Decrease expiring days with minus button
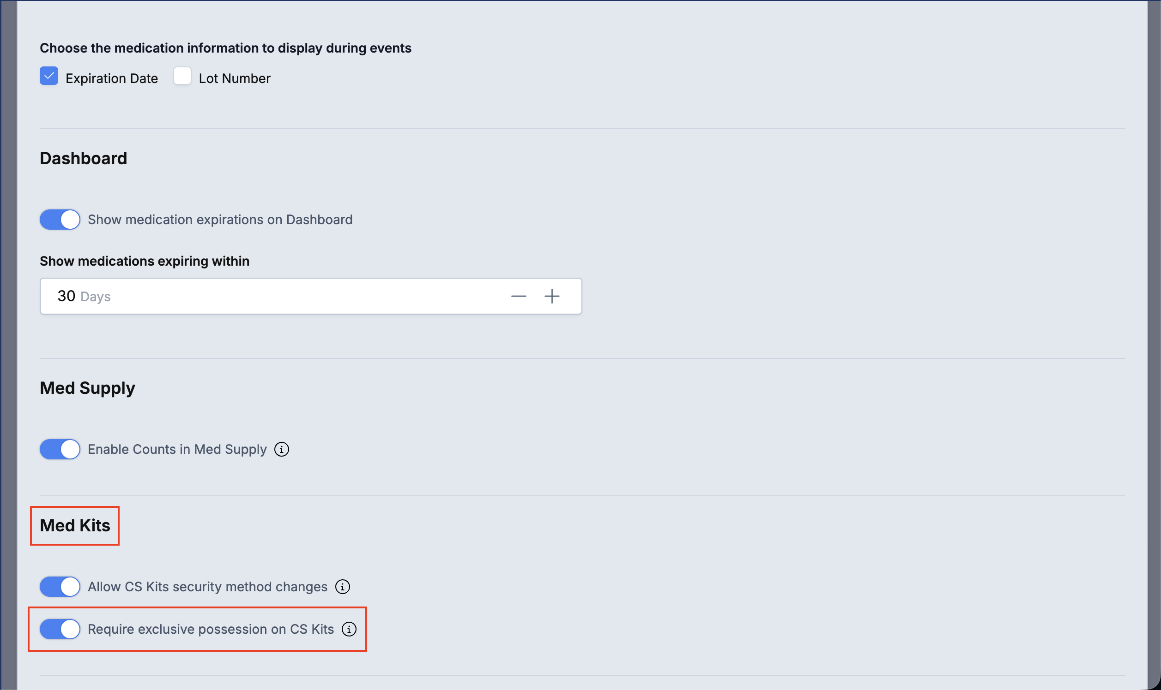Image resolution: width=1161 pixels, height=690 pixels. point(519,296)
